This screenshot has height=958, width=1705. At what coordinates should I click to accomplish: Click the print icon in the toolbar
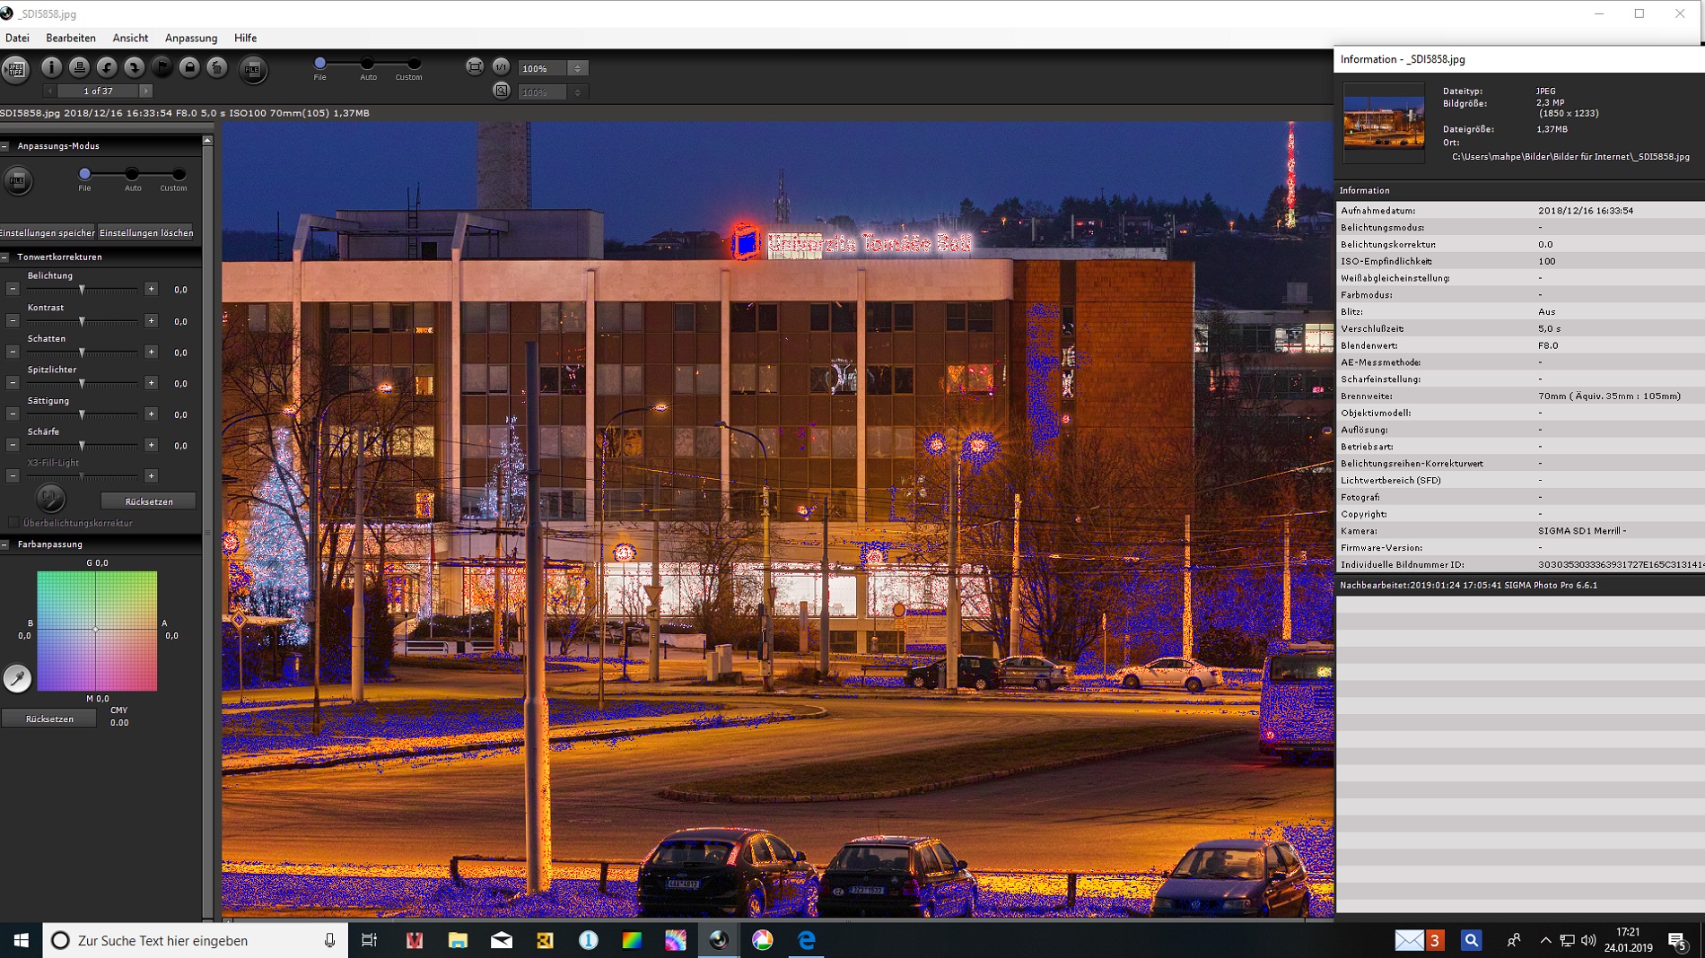pos(79,67)
